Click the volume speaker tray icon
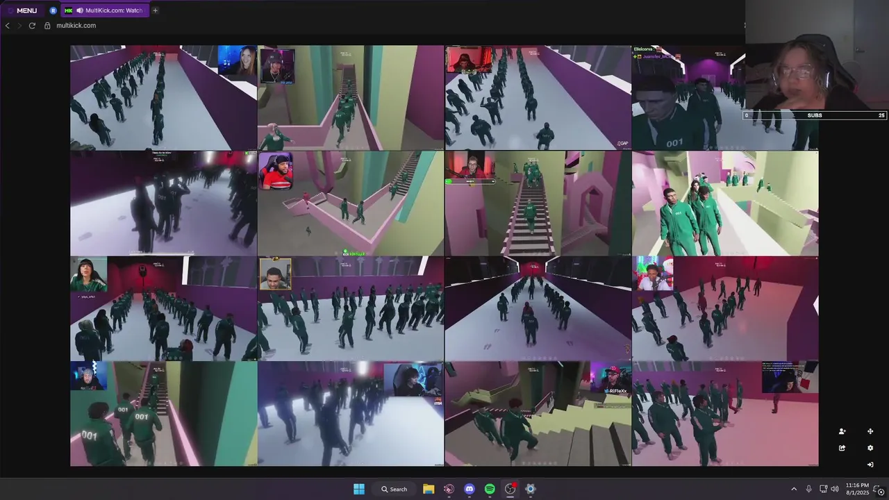This screenshot has height=500, width=889. point(835,489)
